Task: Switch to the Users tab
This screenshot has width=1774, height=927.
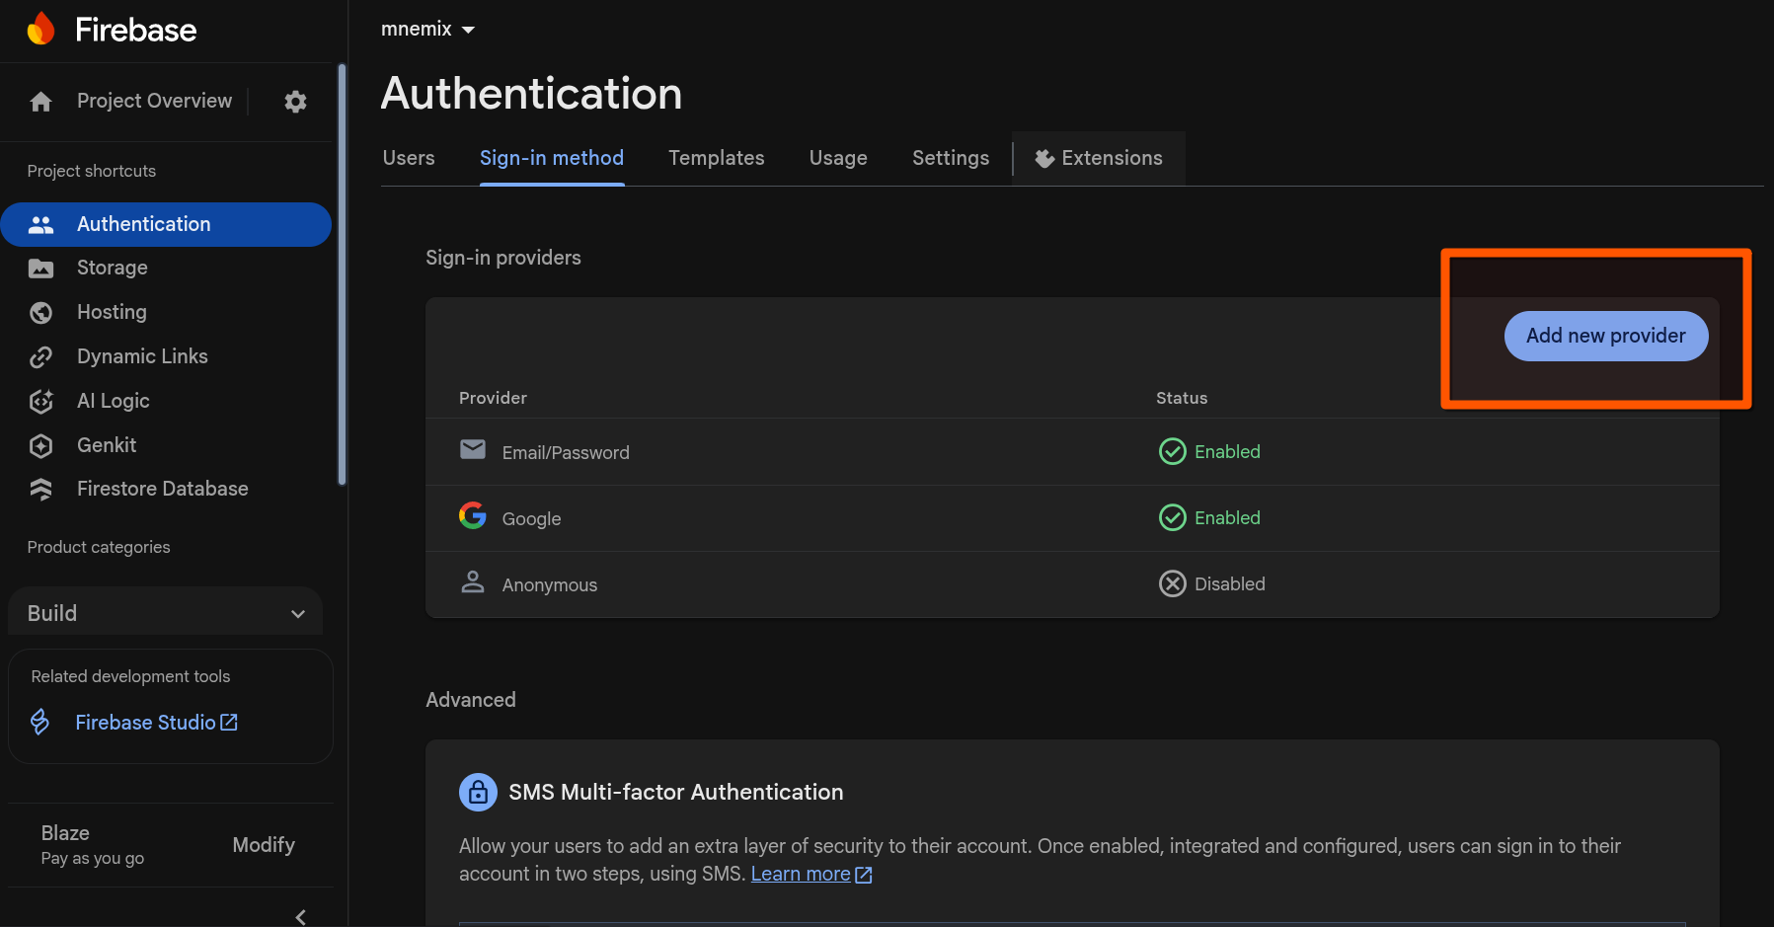Action: pos(409,158)
